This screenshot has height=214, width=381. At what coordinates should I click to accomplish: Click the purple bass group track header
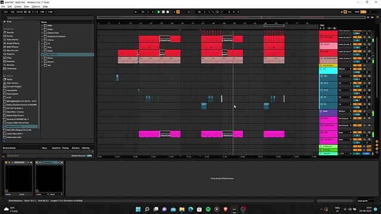(x=328, y=112)
